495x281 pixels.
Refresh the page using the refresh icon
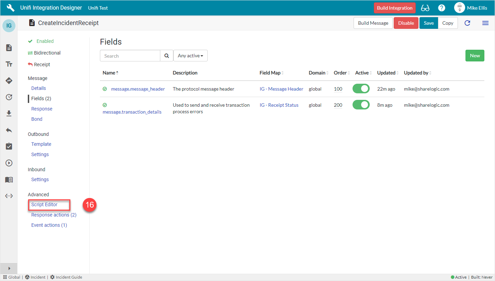[x=467, y=23]
